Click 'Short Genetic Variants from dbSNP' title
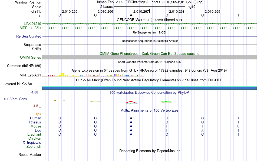257x161 pixels. pos(149,62)
